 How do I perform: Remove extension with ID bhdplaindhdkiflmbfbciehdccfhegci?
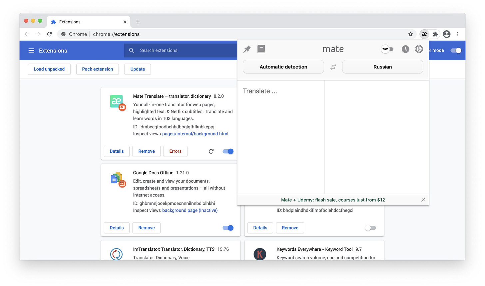coord(290,228)
